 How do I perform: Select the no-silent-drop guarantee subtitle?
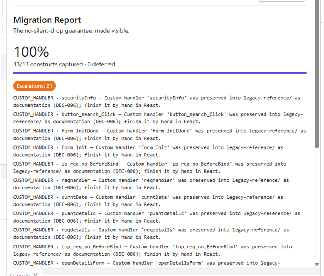pos(71,31)
